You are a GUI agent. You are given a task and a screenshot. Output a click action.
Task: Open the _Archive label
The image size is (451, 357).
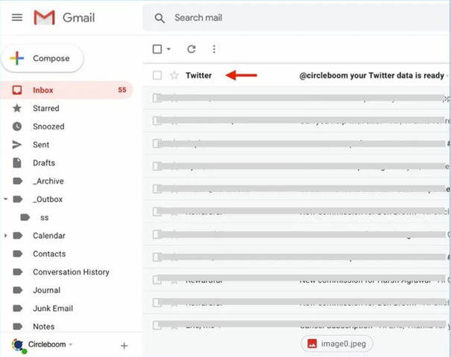pos(48,181)
